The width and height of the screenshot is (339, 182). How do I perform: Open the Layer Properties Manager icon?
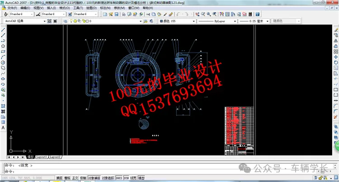(x=65, y=21)
